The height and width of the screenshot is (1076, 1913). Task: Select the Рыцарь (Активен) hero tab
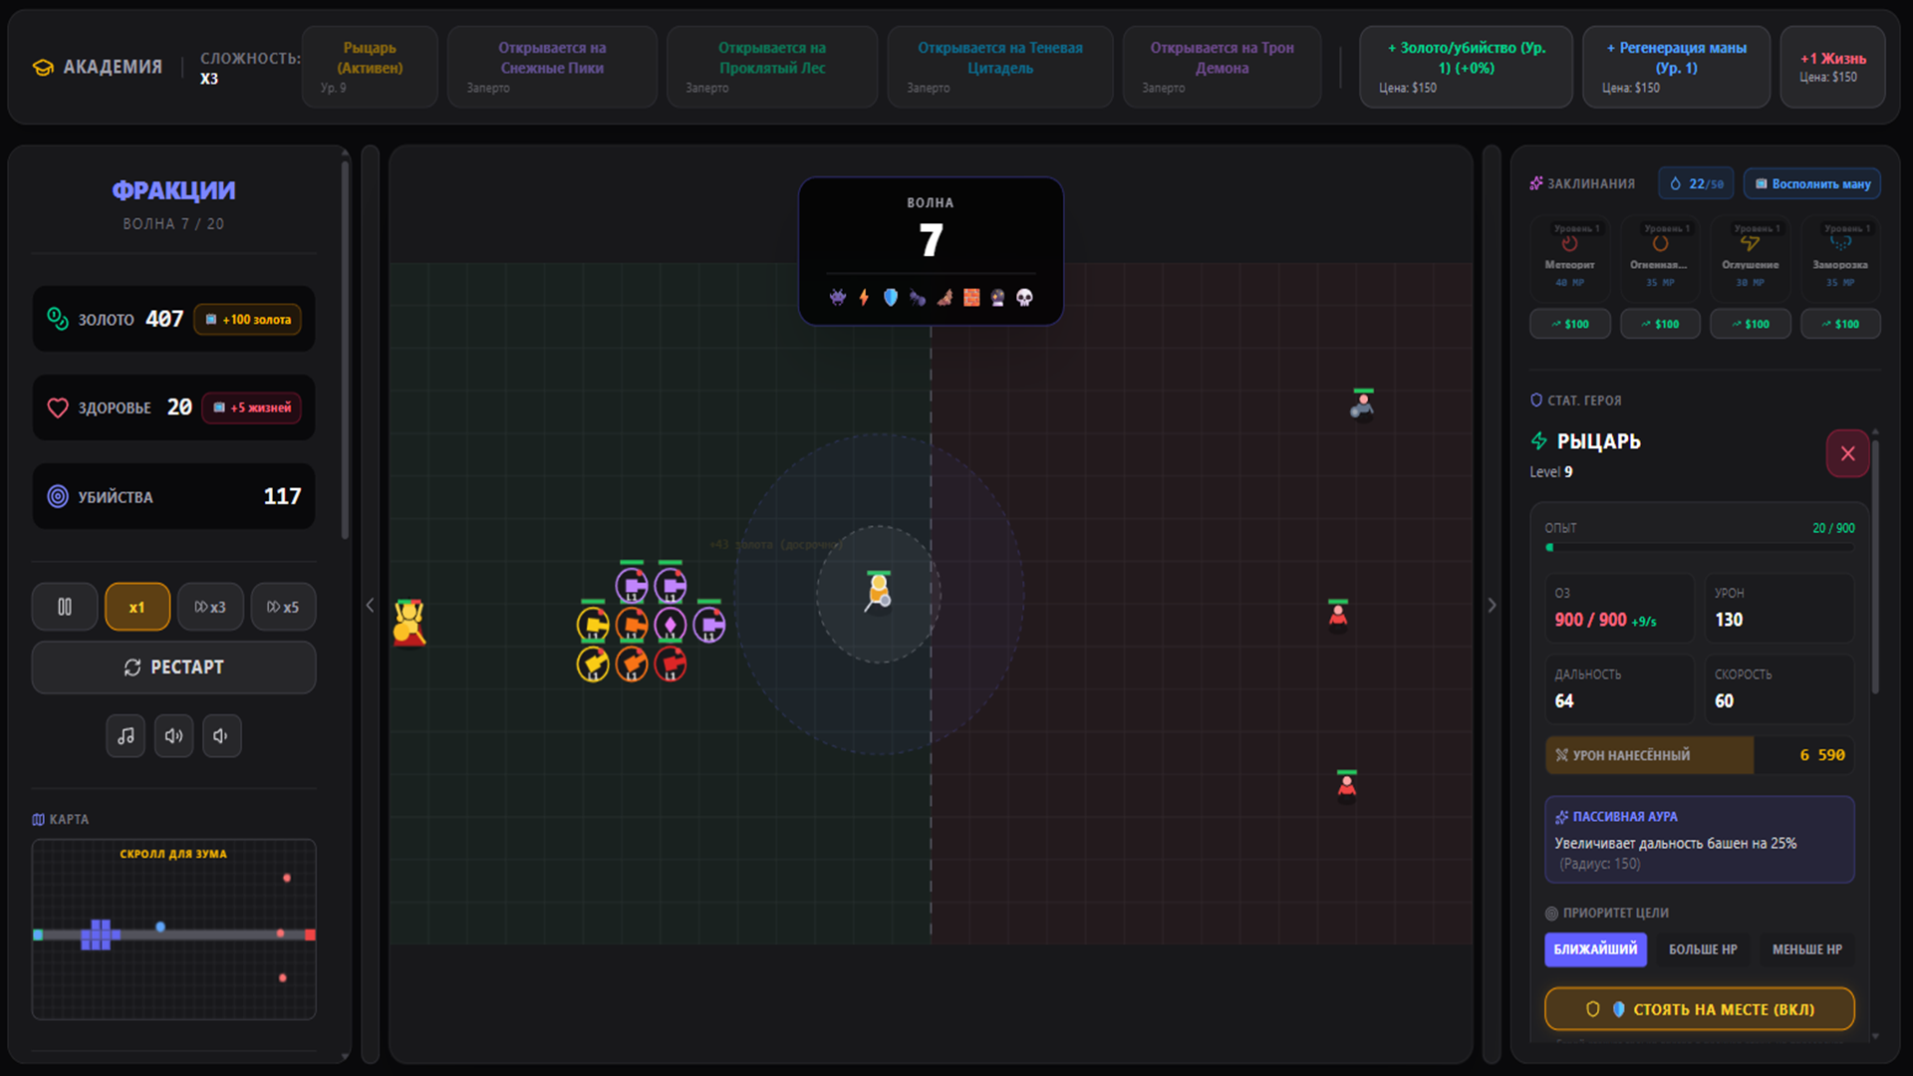click(370, 67)
